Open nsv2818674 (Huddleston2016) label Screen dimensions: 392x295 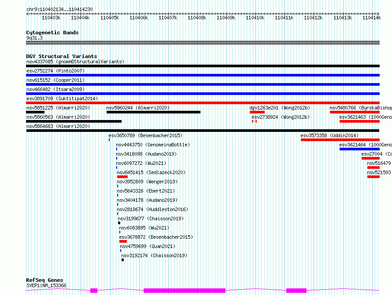click(152, 209)
